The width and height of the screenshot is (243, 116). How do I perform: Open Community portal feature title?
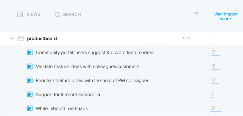click(x=95, y=52)
